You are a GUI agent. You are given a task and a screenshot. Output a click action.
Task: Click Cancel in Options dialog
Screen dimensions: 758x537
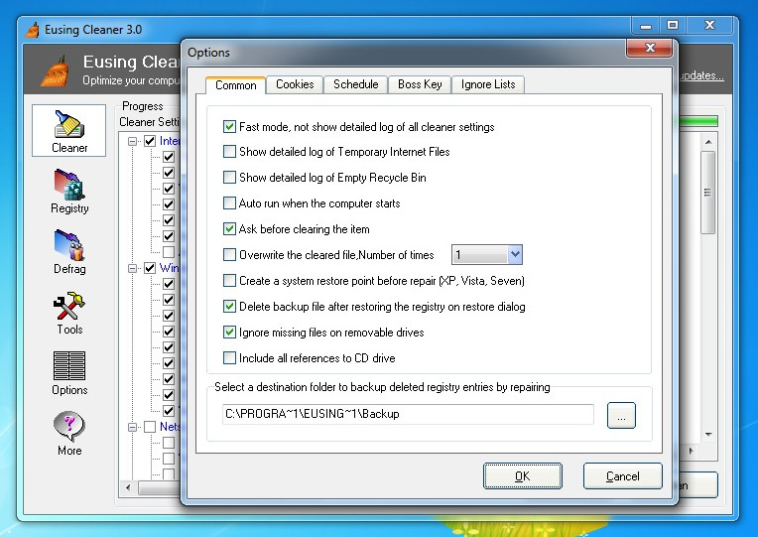point(623,476)
